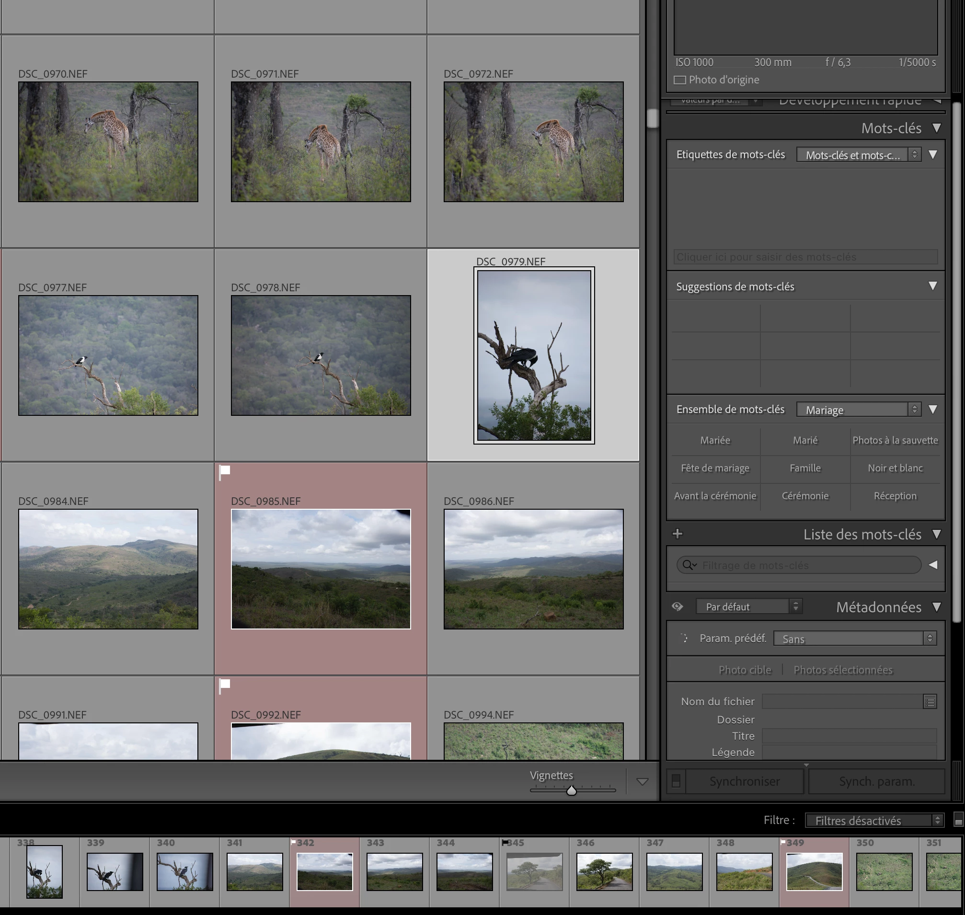This screenshot has height=915, width=965.
Task: Click the Noir et blanc keyword button
Action: [895, 468]
